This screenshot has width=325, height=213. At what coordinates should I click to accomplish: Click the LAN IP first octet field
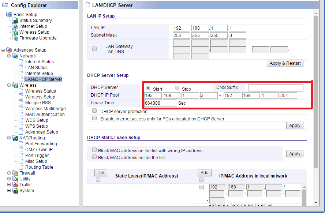(182, 28)
